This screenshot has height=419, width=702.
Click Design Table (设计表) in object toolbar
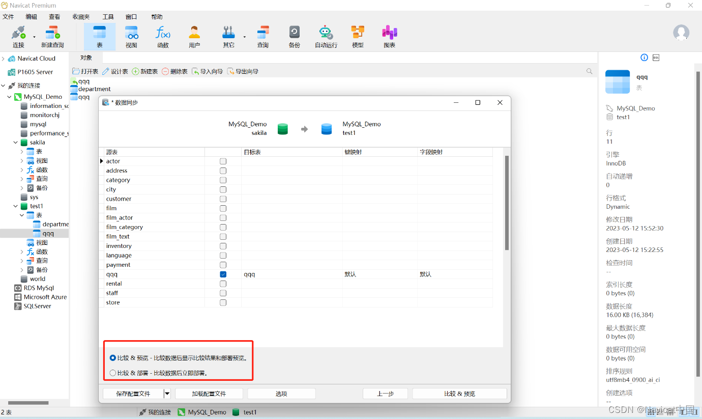click(115, 71)
